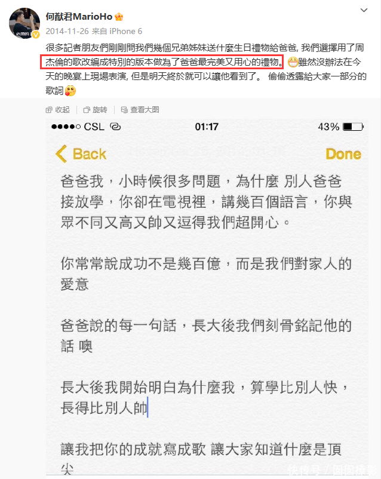
Task: Click the verified V badge on avatar
Action: pyautogui.click(x=36, y=35)
